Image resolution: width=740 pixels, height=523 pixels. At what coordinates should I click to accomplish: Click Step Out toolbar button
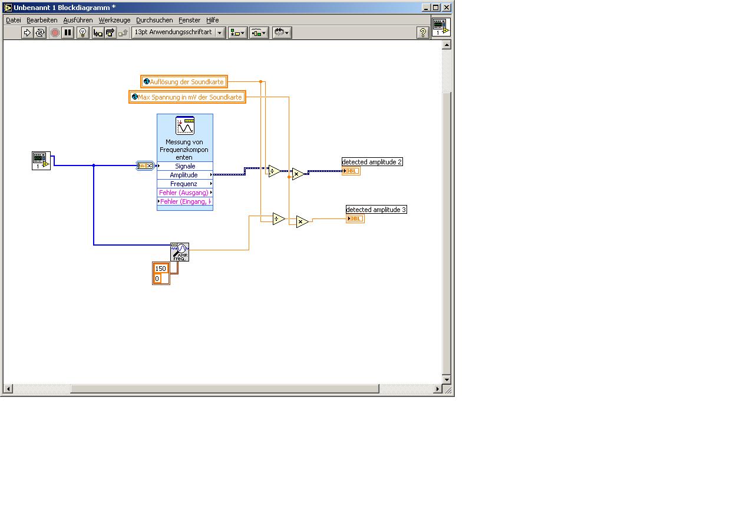pyautogui.click(x=123, y=33)
